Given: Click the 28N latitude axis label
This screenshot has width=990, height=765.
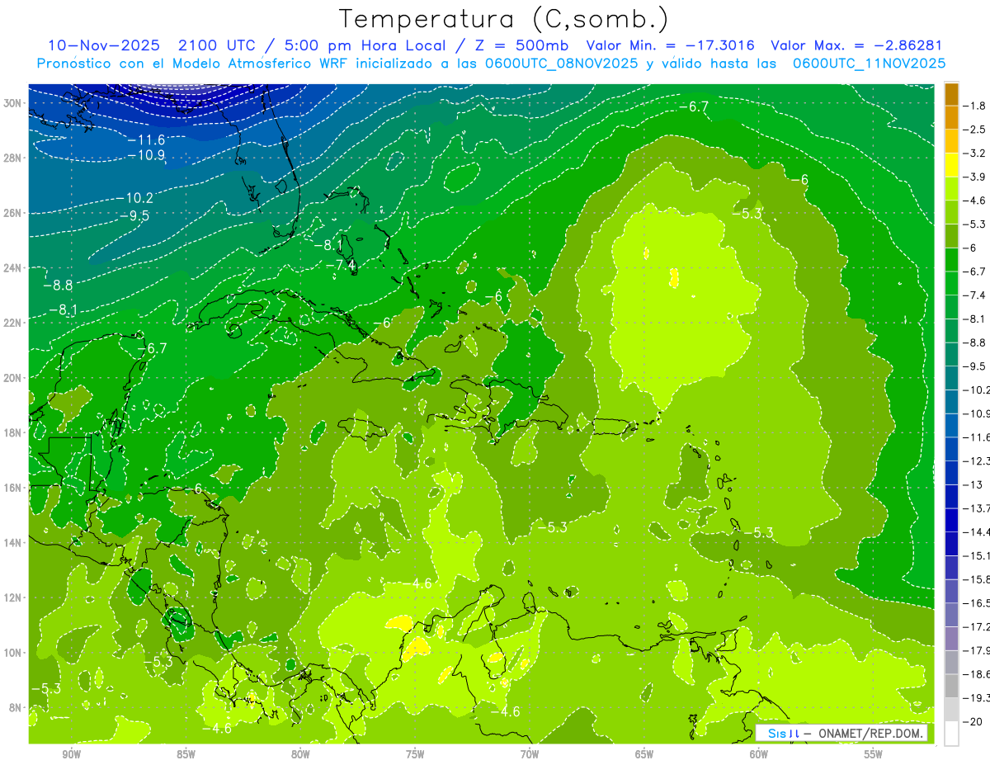Looking at the screenshot, I should 14,158.
